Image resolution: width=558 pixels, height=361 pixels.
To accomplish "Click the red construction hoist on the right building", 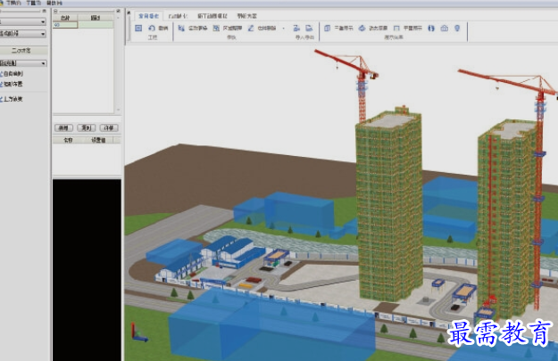I will click(491, 220).
